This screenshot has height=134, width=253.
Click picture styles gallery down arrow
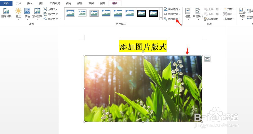[161, 14]
